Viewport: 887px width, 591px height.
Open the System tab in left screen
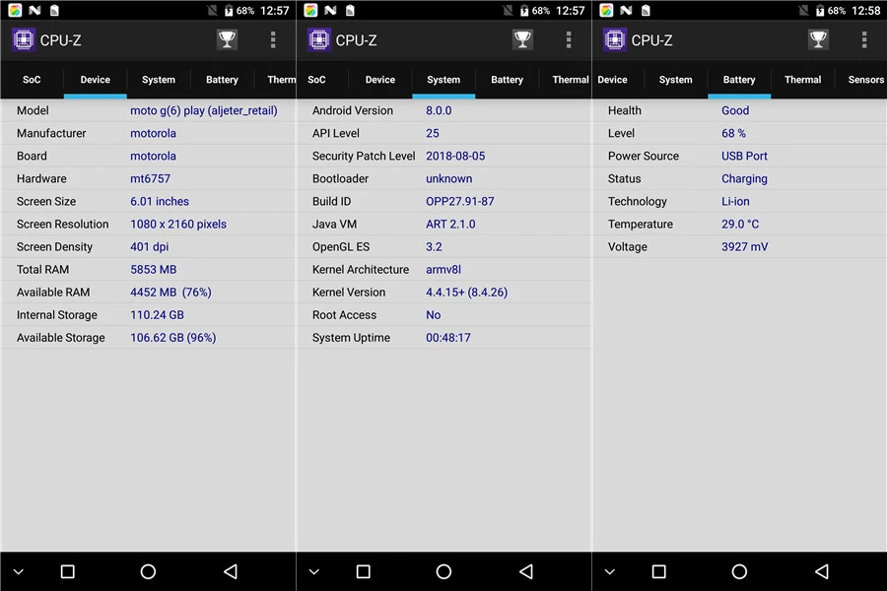[159, 80]
